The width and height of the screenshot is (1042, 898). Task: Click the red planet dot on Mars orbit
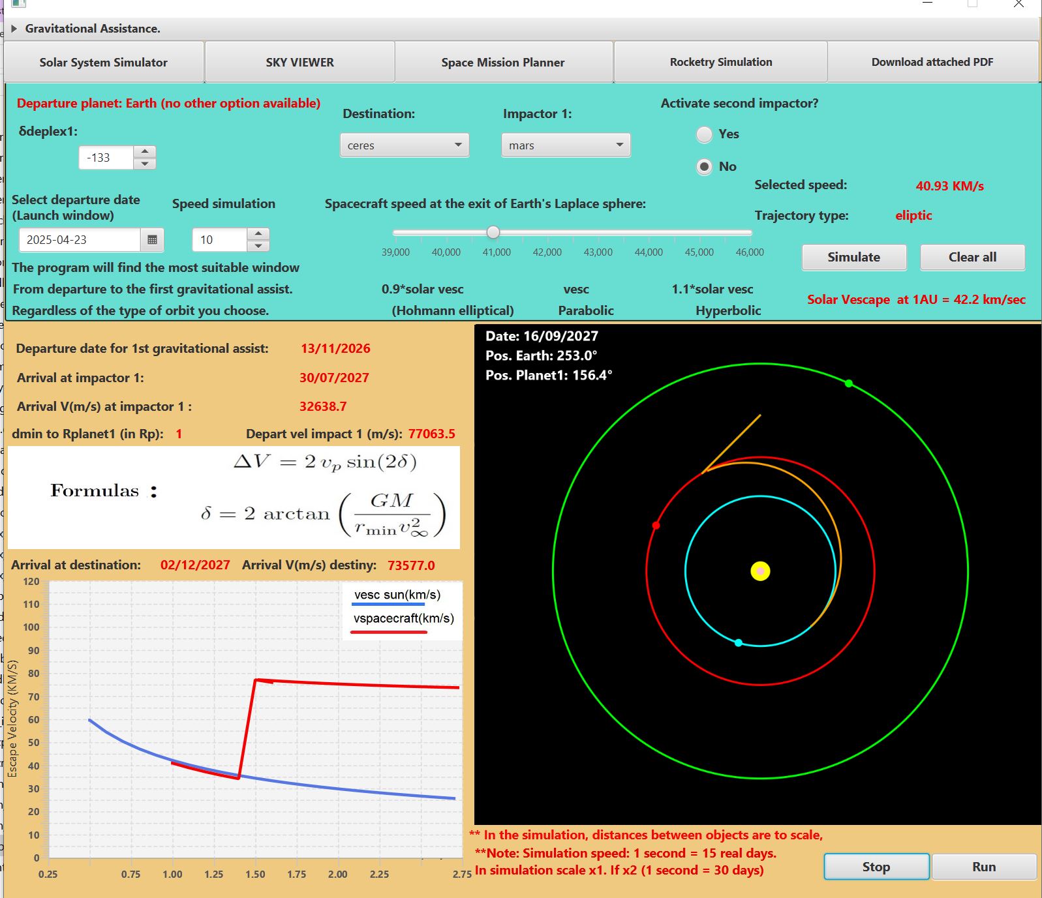656,525
